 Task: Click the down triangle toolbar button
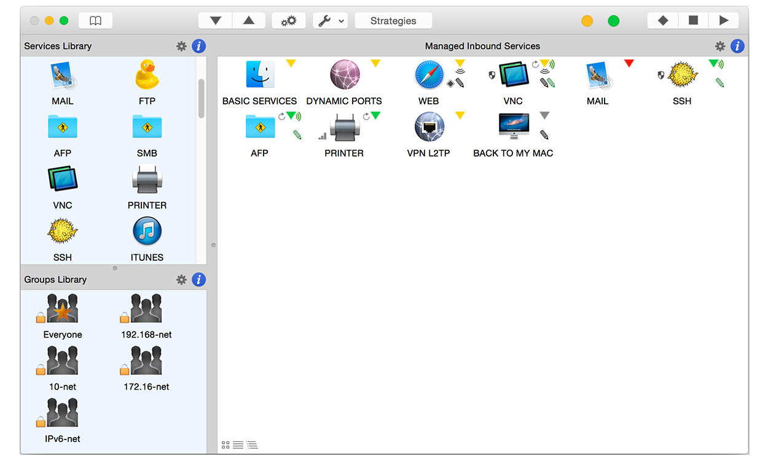215,21
